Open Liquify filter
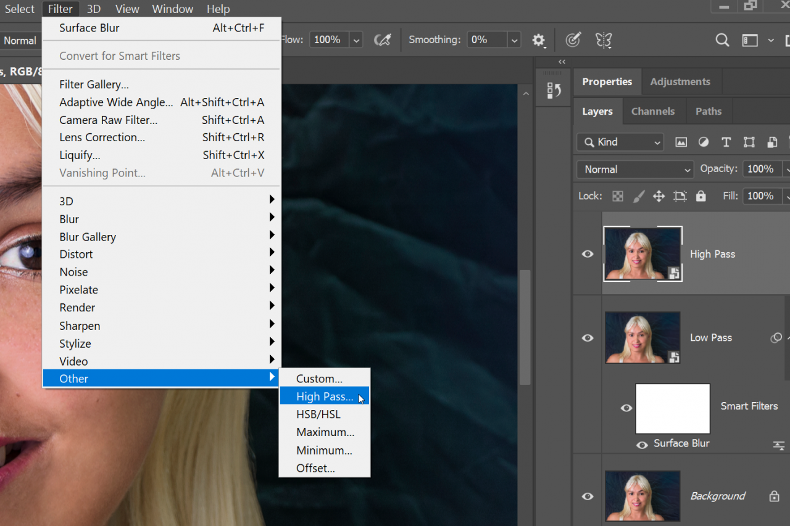Screen dimensions: 790x526 tap(162, 155)
